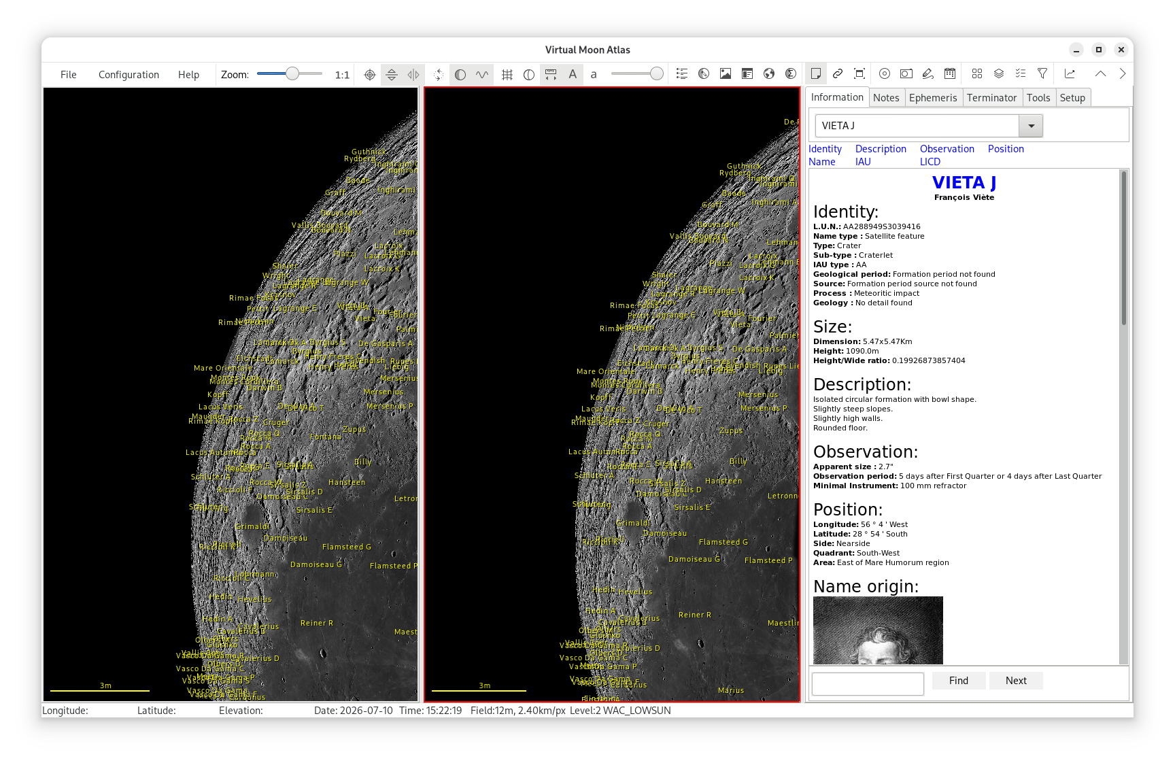Click the Earth globe icon
The height and width of the screenshot is (763, 1175).
[769, 74]
